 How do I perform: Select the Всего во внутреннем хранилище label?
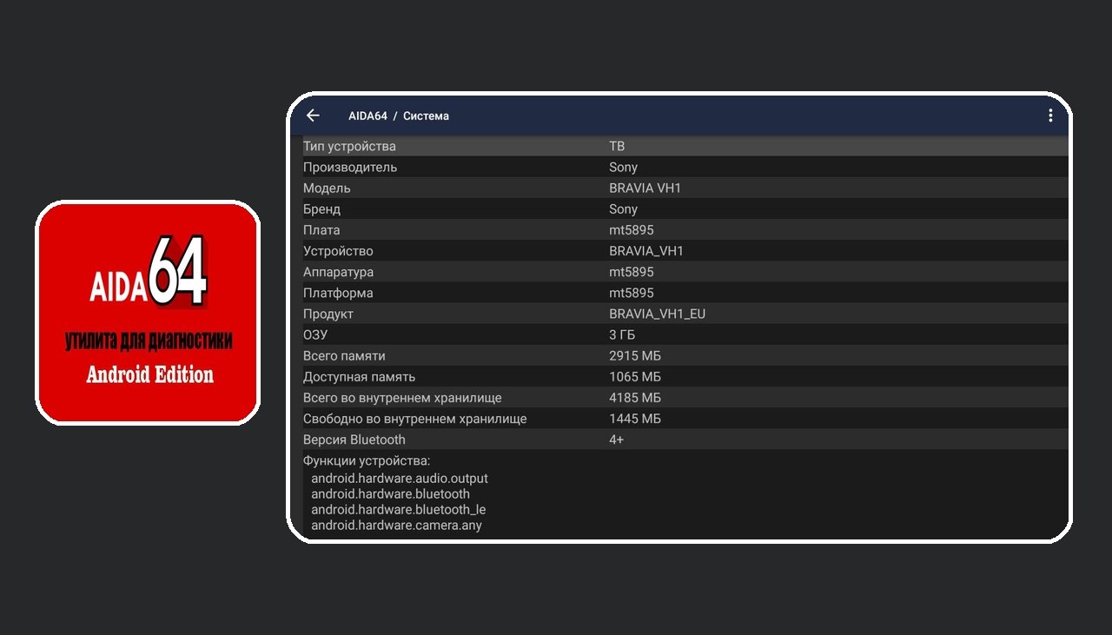point(402,398)
